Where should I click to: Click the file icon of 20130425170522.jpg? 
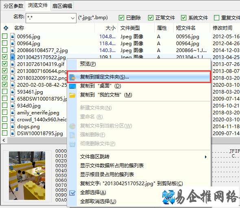click(13, 57)
